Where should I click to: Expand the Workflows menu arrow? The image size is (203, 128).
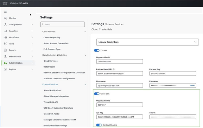pyautogui.click(x=32, y=37)
